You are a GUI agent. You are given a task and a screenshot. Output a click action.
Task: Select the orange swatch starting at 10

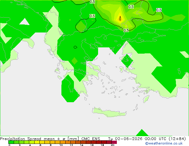click(63, 142)
